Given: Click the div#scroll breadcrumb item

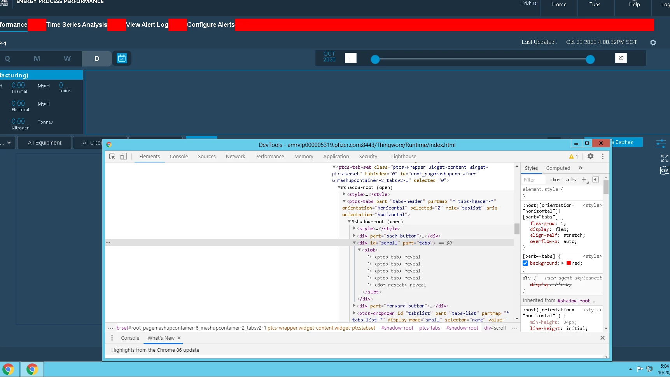Looking at the screenshot, I should [x=495, y=328].
